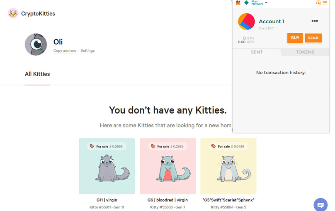Click Kitty #55911 · Gen 11 text
This screenshot has height=211, width=335.
[x=107, y=207]
